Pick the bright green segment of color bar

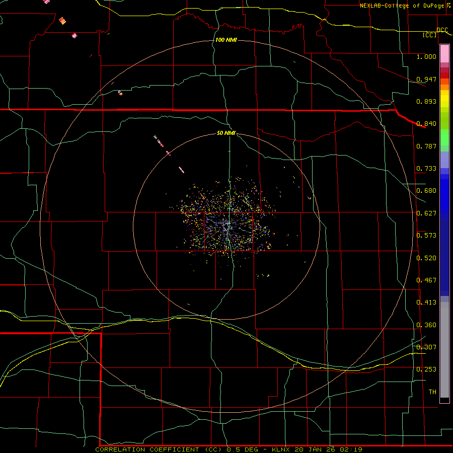point(444,137)
